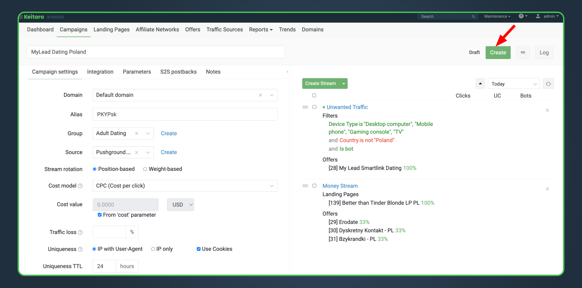The image size is (582, 288).
Task: Open the Today date range dropdown
Action: click(513, 84)
